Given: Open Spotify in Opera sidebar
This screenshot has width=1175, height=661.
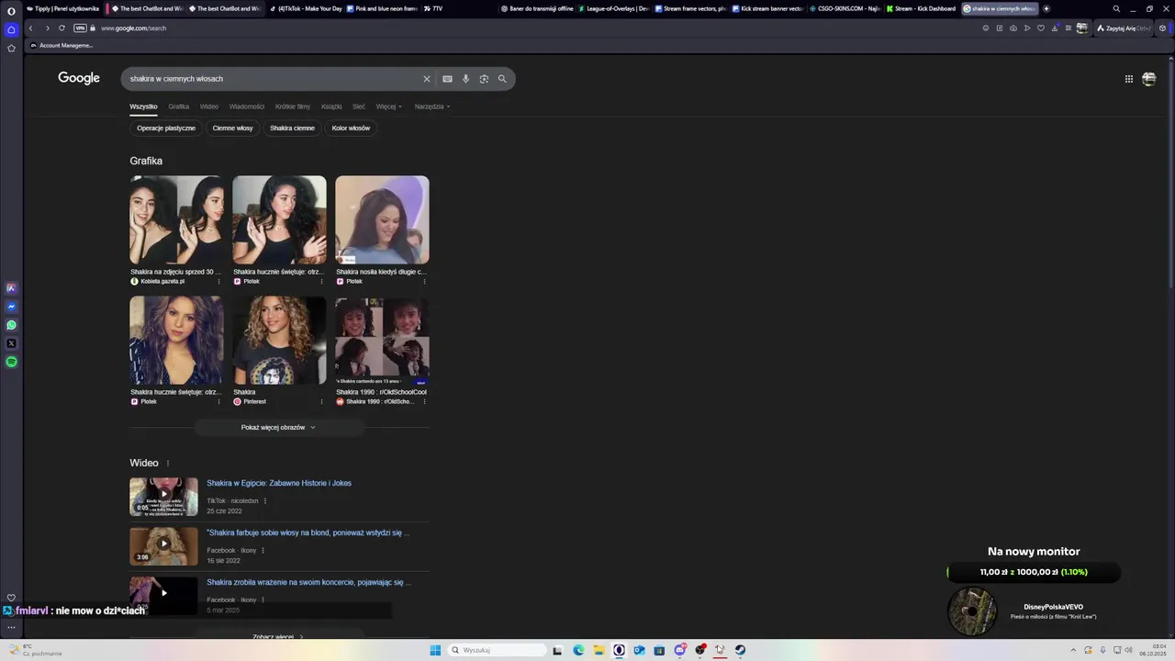Looking at the screenshot, I should [11, 362].
